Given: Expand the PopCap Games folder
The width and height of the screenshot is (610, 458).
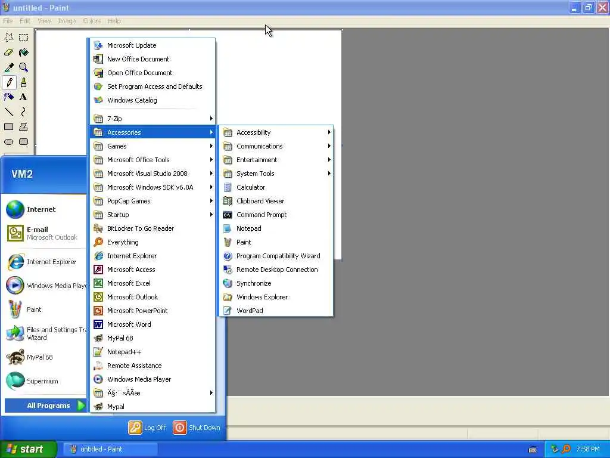Looking at the screenshot, I should pyautogui.click(x=152, y=201).
